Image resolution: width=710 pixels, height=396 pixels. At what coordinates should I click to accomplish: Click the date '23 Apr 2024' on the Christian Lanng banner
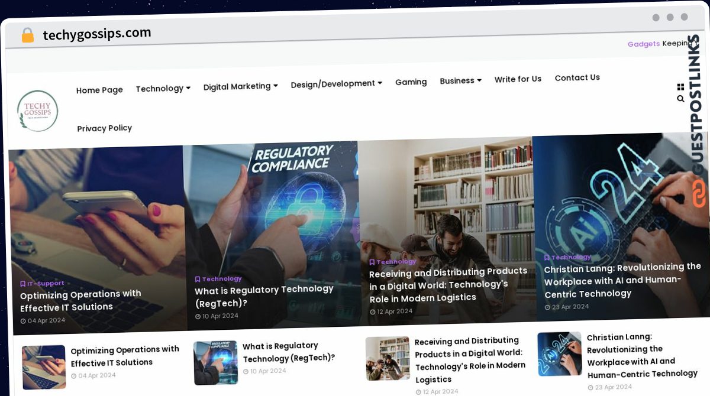coord(566,307)
